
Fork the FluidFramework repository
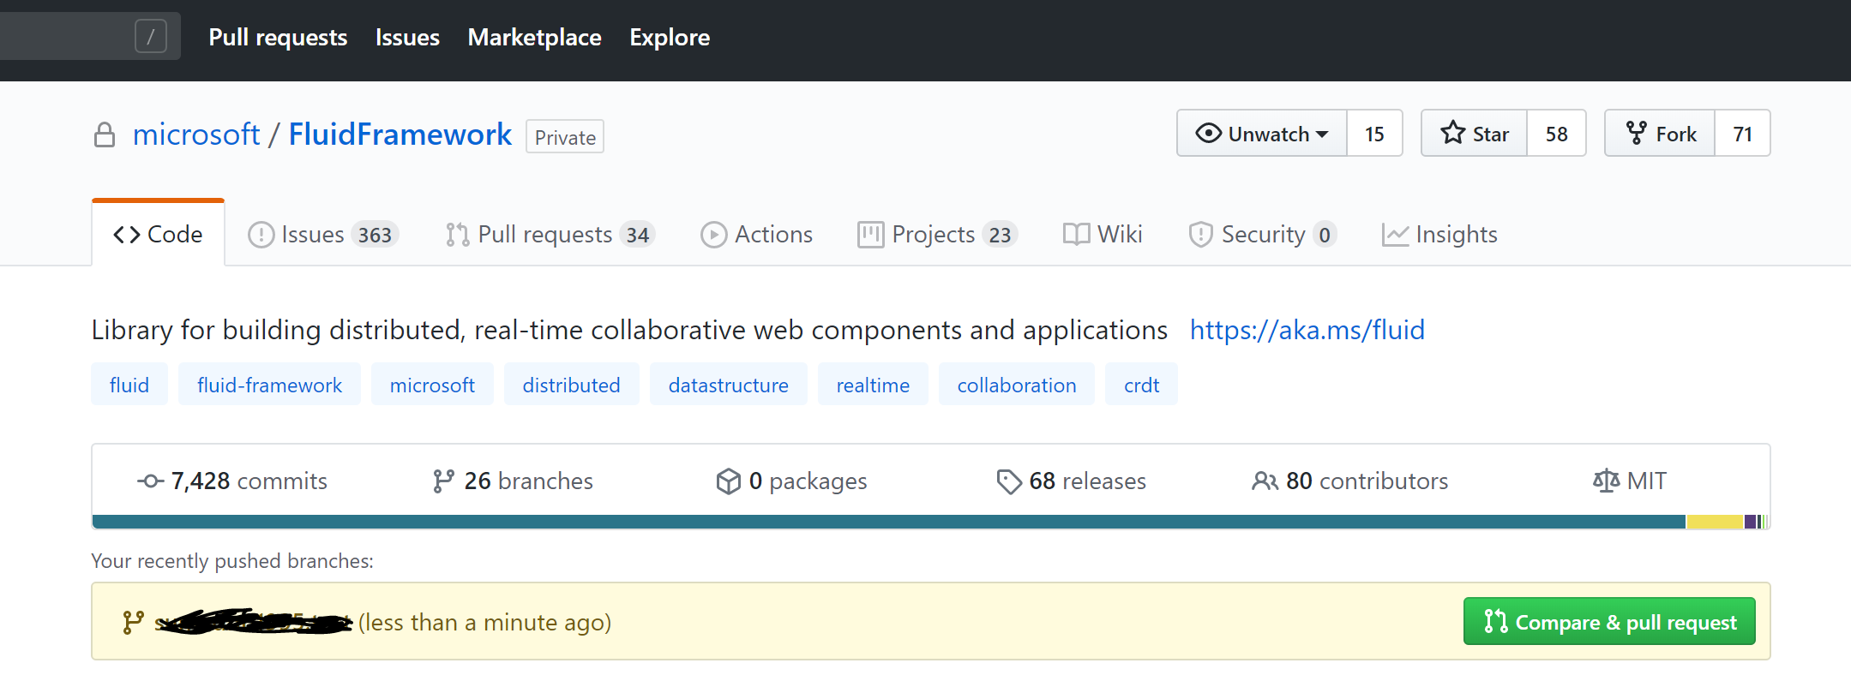click(x=1661, y=134)
